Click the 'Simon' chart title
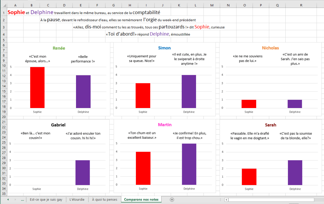This screenshot has height=204, width=324. (164, 48)
